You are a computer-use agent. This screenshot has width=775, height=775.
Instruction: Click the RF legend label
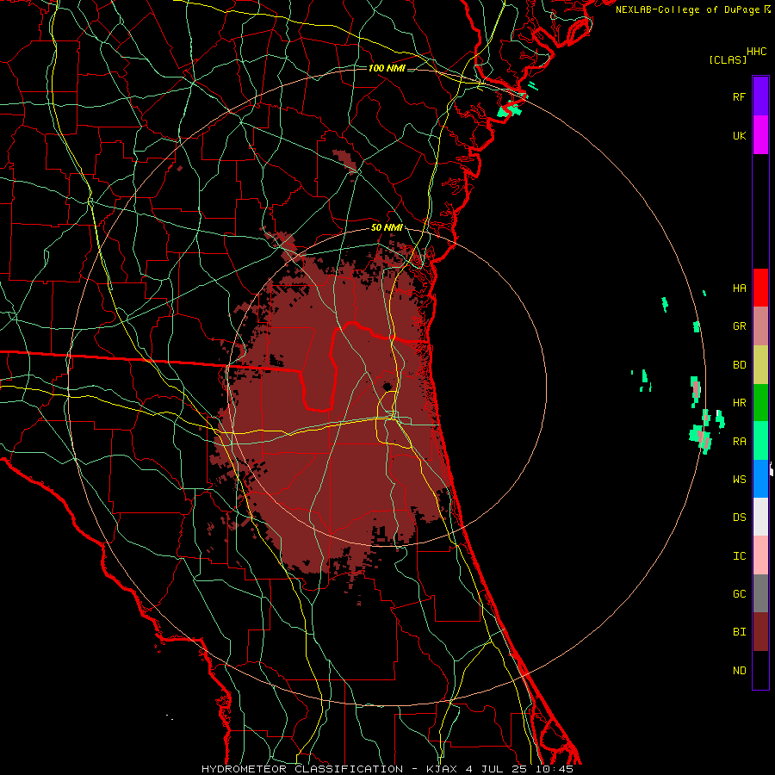[739, 96]
